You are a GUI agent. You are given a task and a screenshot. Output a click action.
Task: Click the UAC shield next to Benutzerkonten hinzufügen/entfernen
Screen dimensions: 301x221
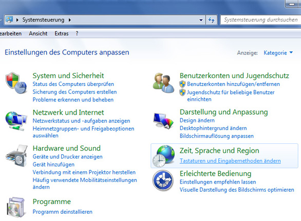click(182, 84)
